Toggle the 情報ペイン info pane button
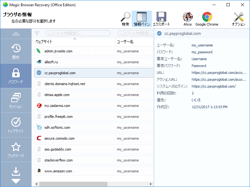Viewport: 250px width, 187px height. coord(142,19)
